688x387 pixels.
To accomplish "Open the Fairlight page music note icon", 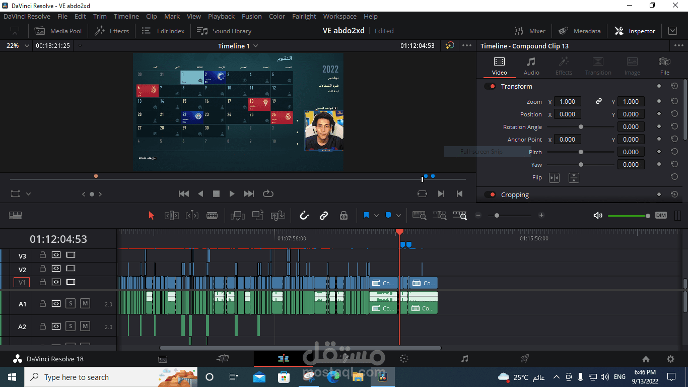I will pyautogui.click(x=464, y=359).
